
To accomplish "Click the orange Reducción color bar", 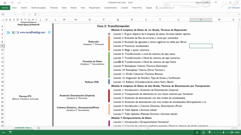I will tap(109, 43).
